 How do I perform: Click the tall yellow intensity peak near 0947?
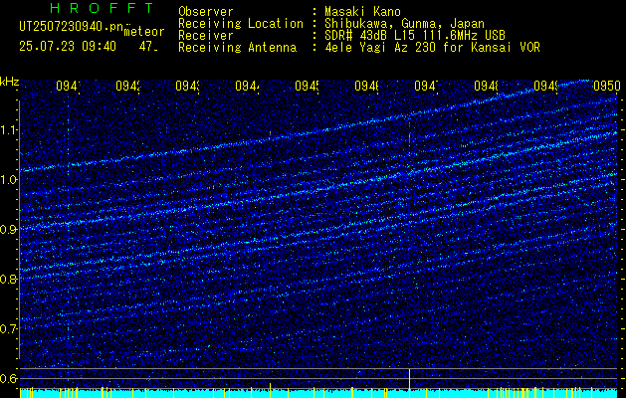pyautogui.click(x=410, y=379)
